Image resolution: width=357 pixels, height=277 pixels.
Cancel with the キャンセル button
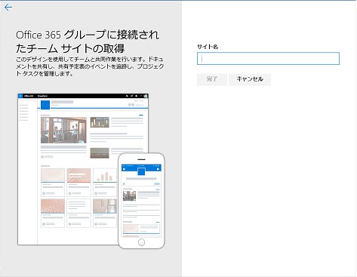click(x=250, y=79)
